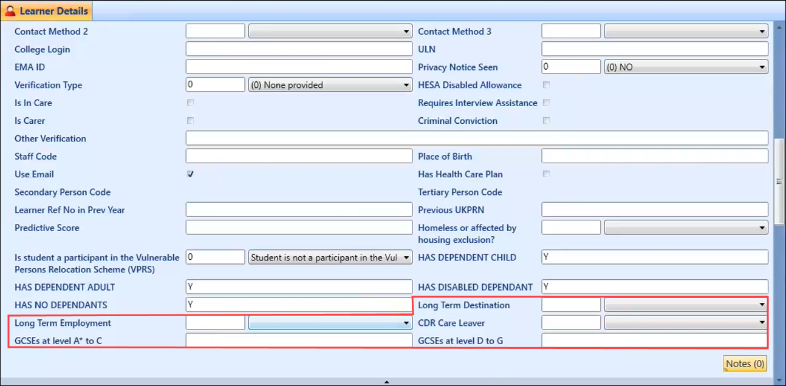
Task: Focus the GCSEs at level A* to C field
Action: [299, 340]
